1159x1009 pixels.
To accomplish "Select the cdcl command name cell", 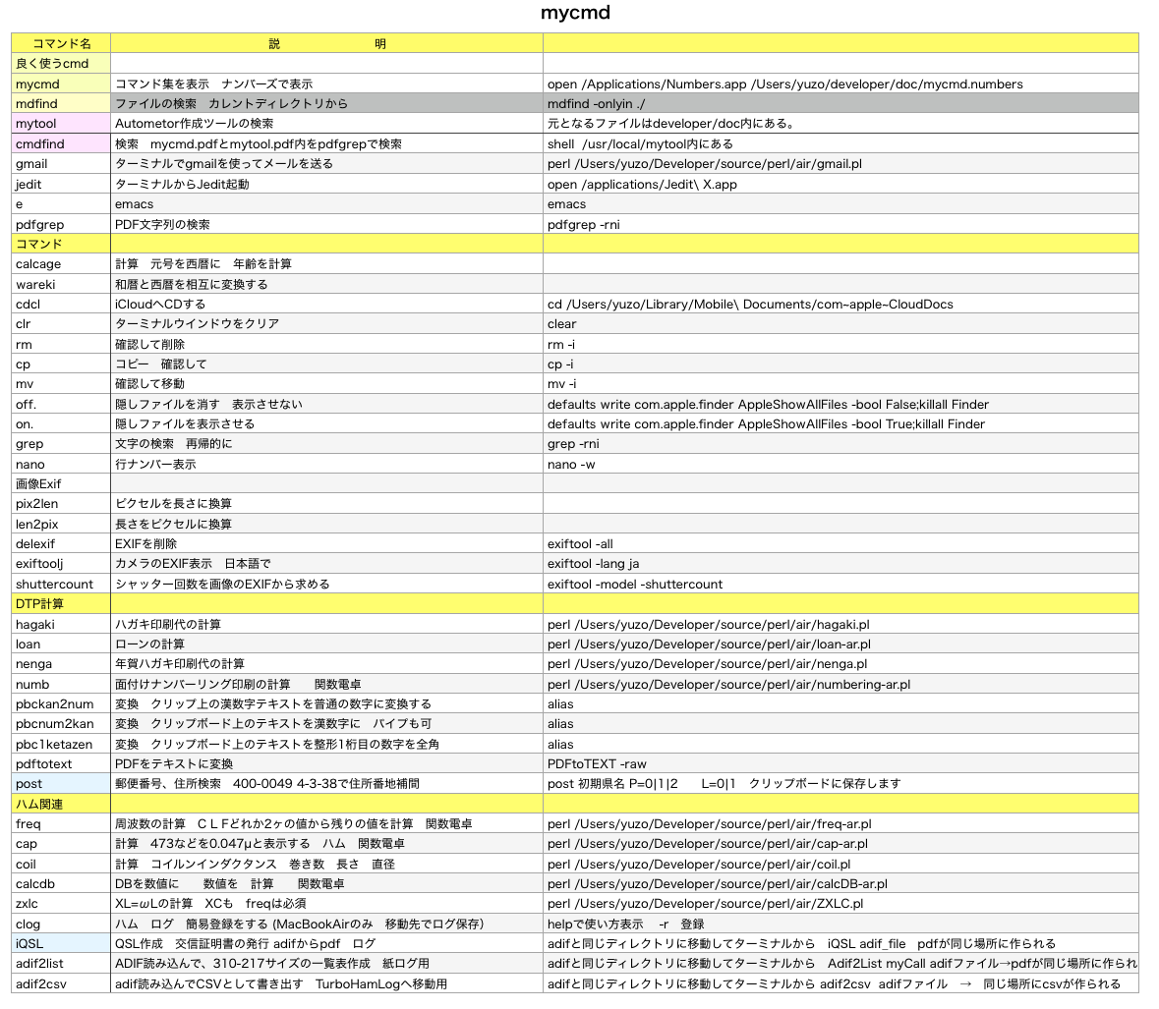I will pyautogui.click(x=61, y=305).
